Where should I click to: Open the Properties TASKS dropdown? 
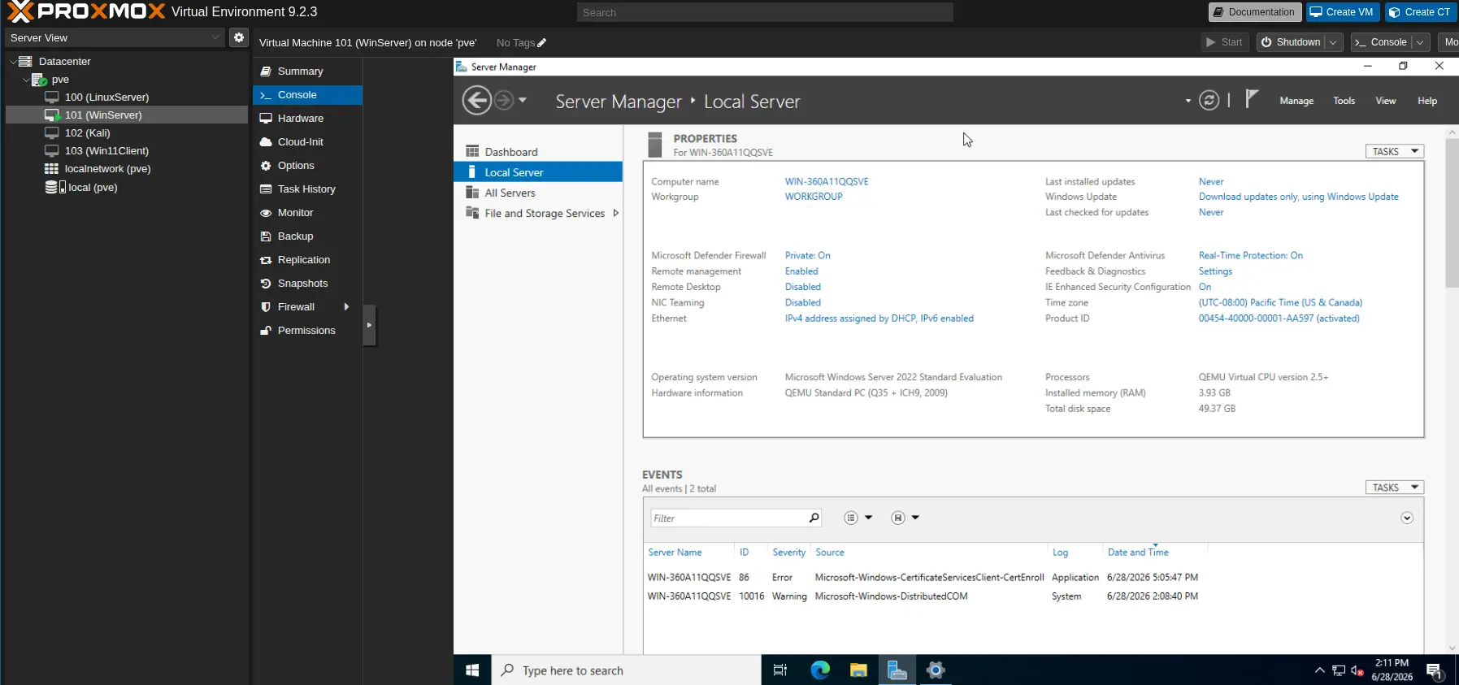1395,151
